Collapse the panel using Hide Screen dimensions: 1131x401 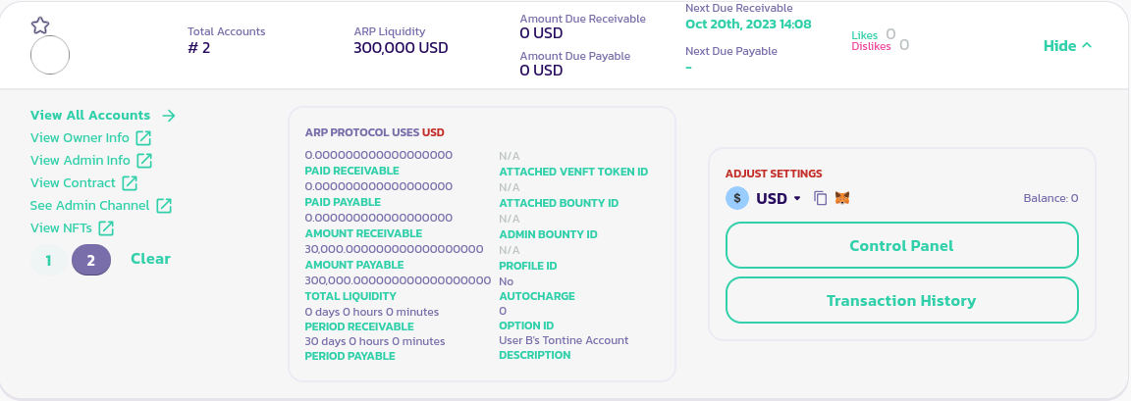pyautogui.click(x=1067, y=46)
